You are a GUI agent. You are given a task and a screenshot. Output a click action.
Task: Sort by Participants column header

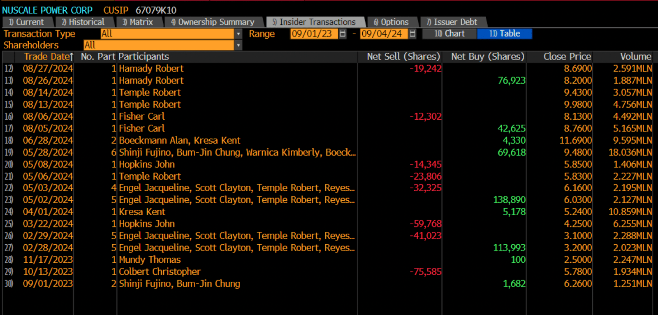coord(144,57)
